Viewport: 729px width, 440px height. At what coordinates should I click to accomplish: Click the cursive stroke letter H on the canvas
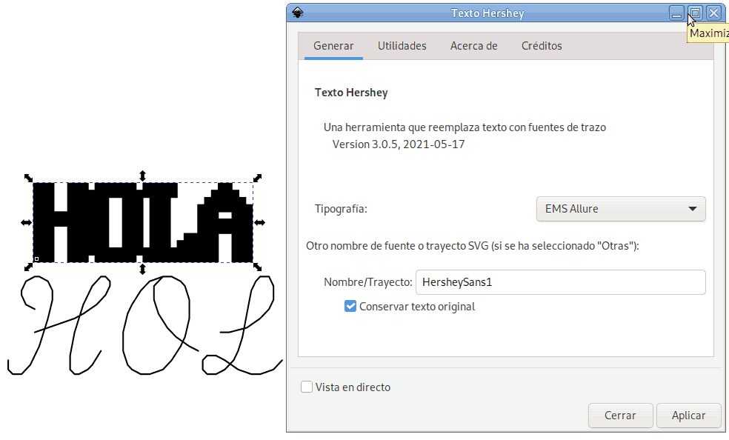(x=59, y=324)
